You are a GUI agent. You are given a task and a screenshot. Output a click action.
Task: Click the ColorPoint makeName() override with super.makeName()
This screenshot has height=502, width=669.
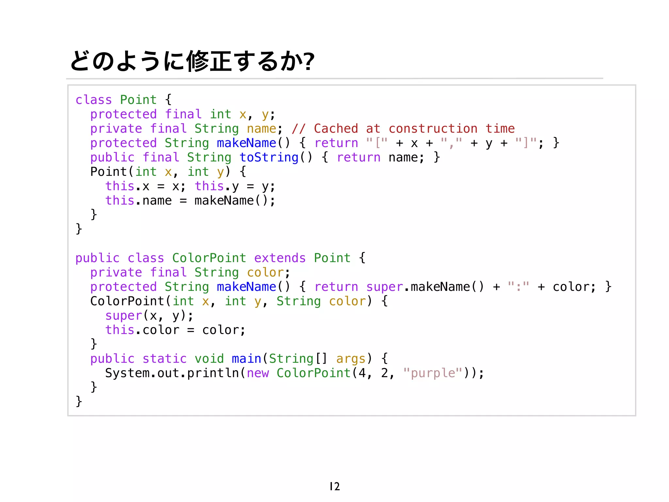(x=351, y=287)
